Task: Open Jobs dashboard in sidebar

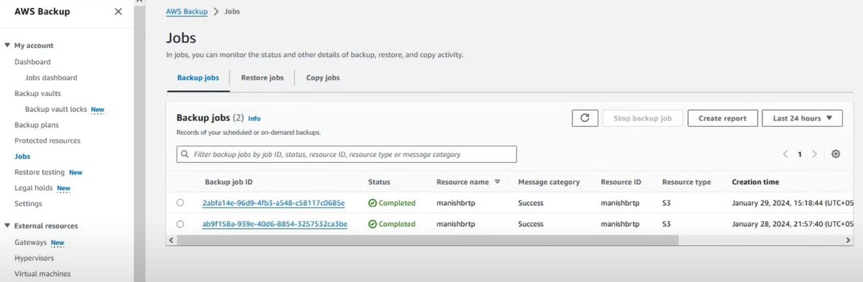Action: [x=51, y=77]
